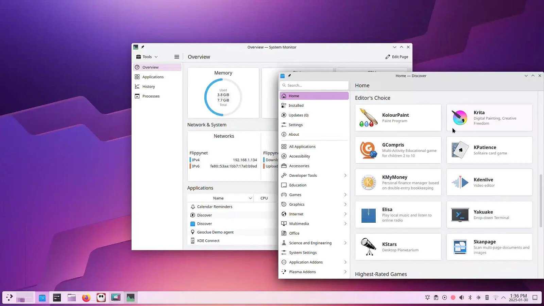Open Installed in Discover sidebar
Image resolution: width=544 pixels, height=306 pixels.
314,105
